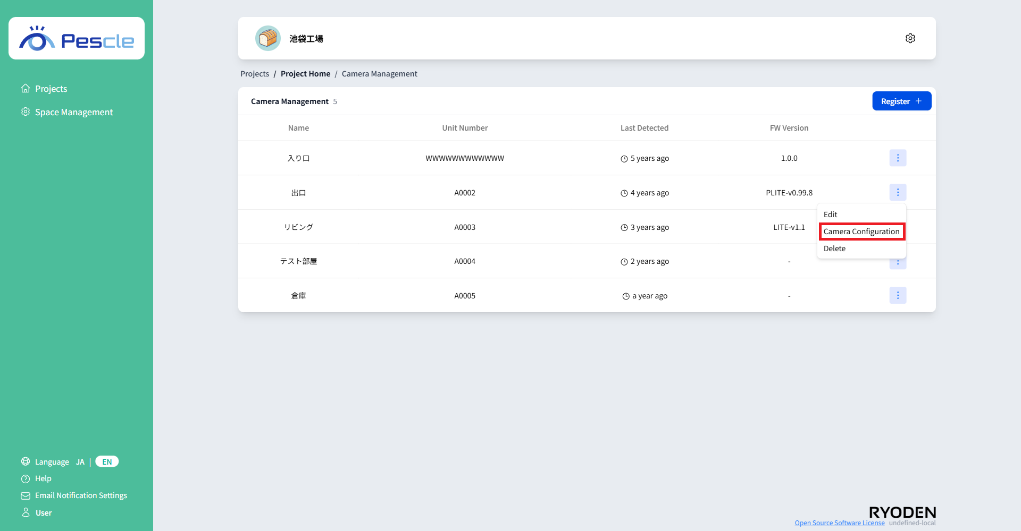Open the Help page

[x=43, y=478]
